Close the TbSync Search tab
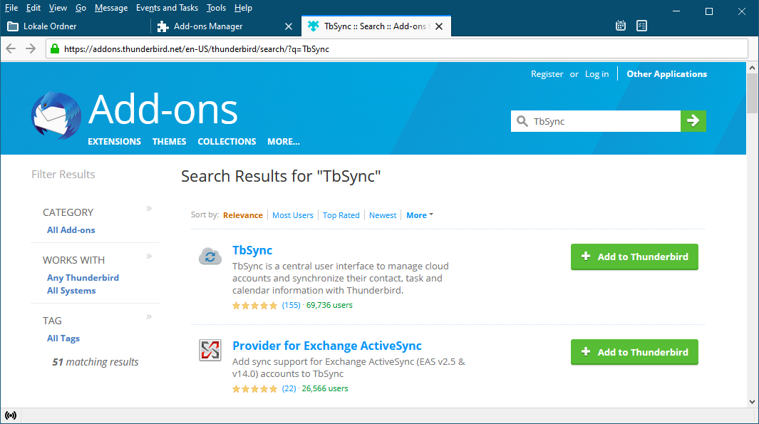The height and width of the screenshot is (424, 759). (439, 26)
